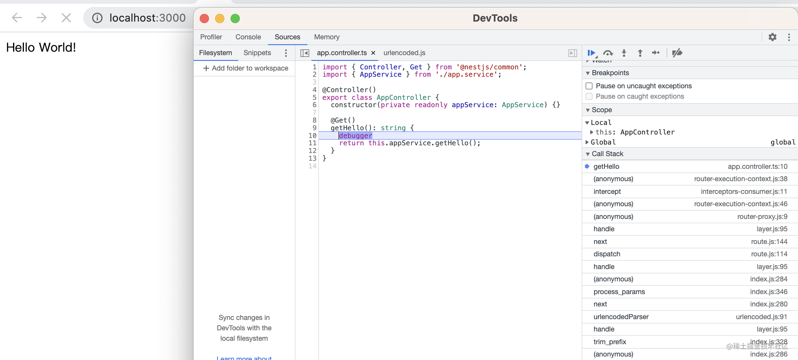Resume script execution in debugger
Viewport: 798px width, 360px height.
pyautogui.click(x=591, y=53)
